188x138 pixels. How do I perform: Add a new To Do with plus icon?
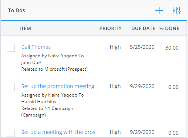(159, 10)
